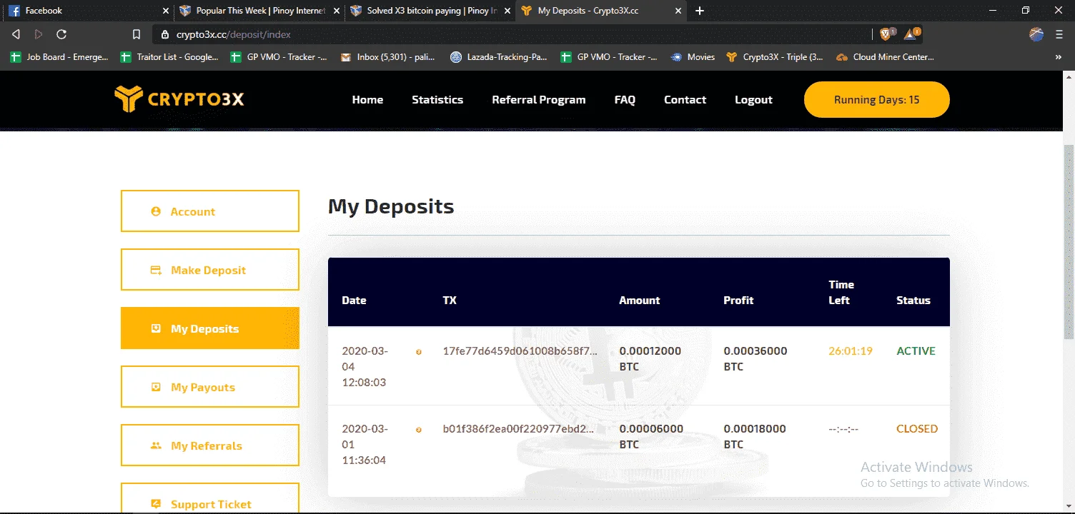This screenshot has height=514, width=1075.
Task: Open the Statistics page
Action: point(437,100)
